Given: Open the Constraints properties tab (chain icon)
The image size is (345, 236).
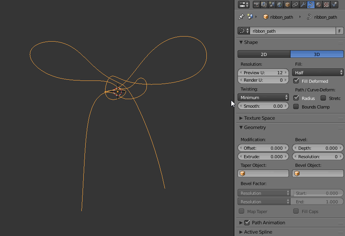Looking at the screenshot, I should (295, 5).
